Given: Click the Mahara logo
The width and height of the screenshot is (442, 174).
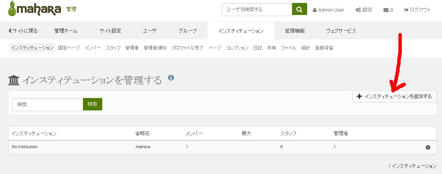Looking at the screenshot, I should point(35,9).
